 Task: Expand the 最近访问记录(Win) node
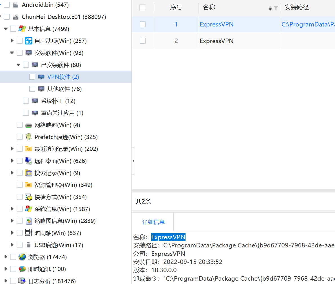(x=12, y=149)
